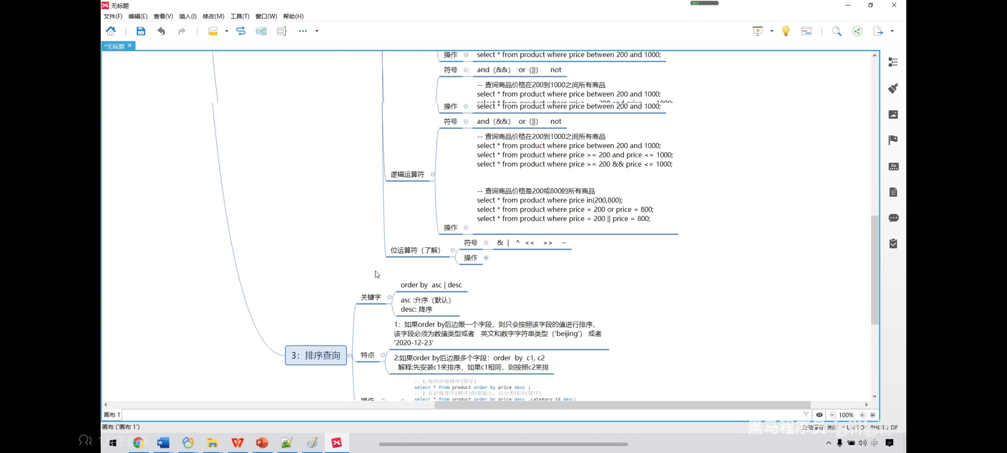Click the vertical scrollbar of canvas
The width and height of the screenshot is (1007, 453).
click(875, 270)
